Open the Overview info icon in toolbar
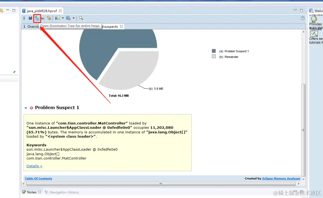Screen dimensions: 323x198 [24, 18]
